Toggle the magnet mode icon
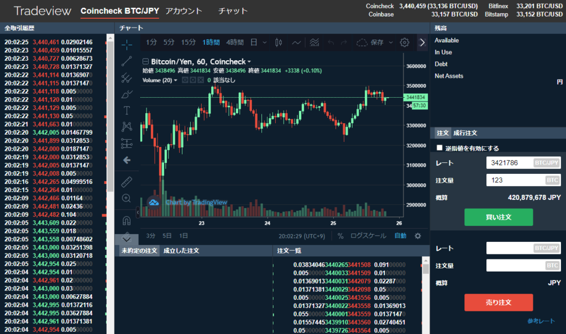The height and width of the screenshot is (334, 566). pyautogui.click(x=127, y=220)
